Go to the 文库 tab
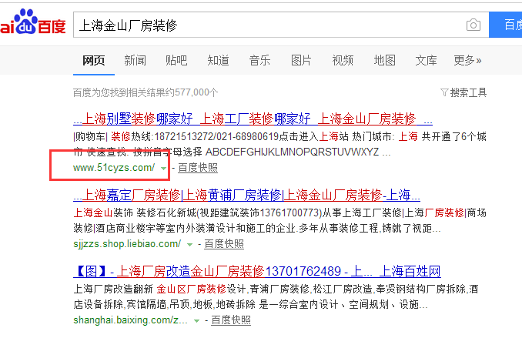Viewport: 522px width, 338px height. pos(426,61)
